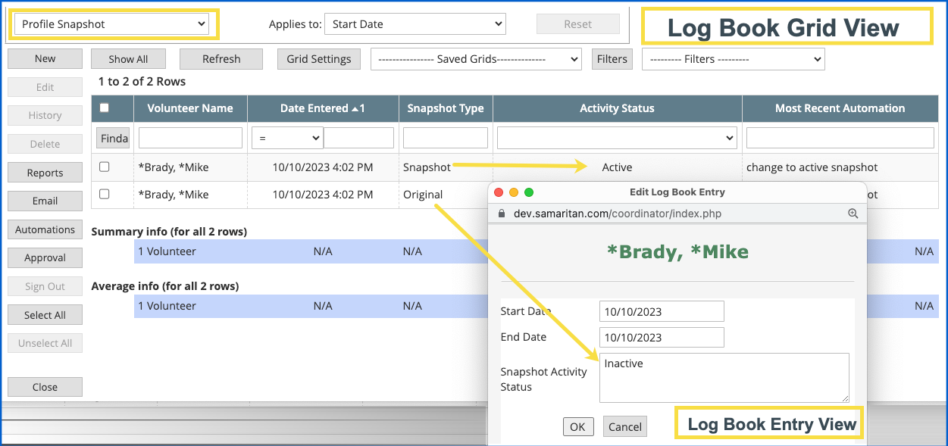The width and height of the screenshot is (948, 446).
Task: Check the Original row checkbox for Brady
Action: point(105,194)
